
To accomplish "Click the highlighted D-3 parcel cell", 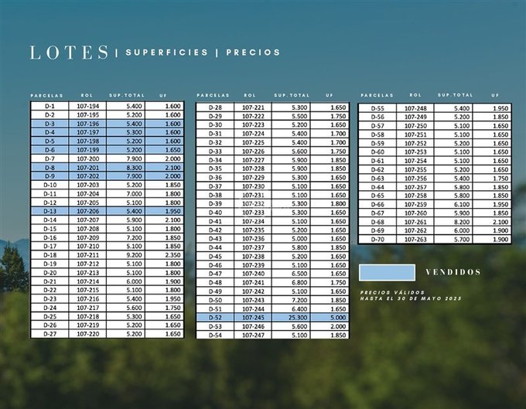I will click(x=50, y=124).
